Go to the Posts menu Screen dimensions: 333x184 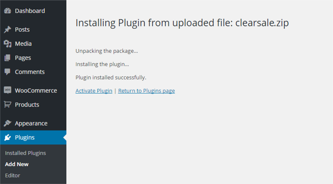click(22, 29)
